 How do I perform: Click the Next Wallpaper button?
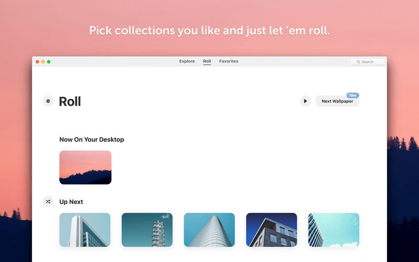tap(337, 101)
